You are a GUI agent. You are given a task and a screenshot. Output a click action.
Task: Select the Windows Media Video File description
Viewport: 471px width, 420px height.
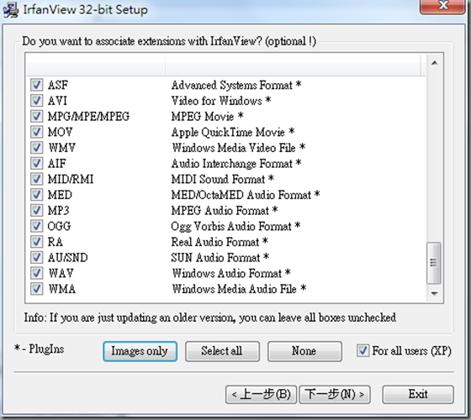click(239, 148)
